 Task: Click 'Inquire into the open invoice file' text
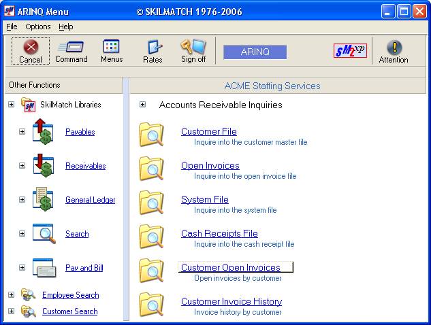click(245, 176)
